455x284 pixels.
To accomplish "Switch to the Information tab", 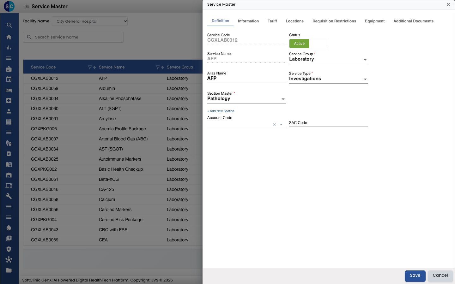I will point(248,21).
